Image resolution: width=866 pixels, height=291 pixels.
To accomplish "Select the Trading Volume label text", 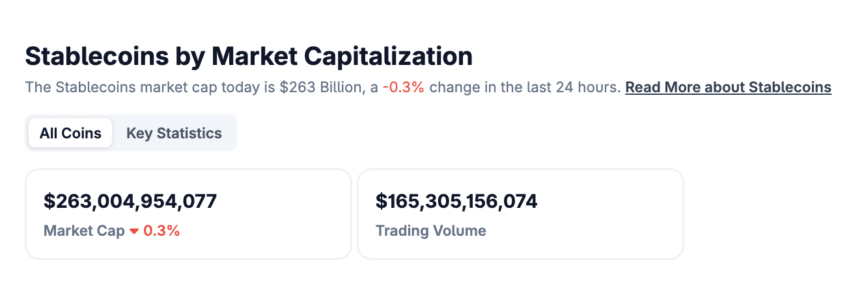I will (431, 231).
